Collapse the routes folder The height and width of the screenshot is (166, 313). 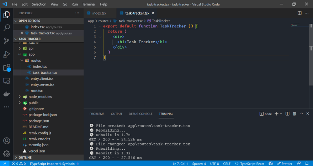coord(22,60)
